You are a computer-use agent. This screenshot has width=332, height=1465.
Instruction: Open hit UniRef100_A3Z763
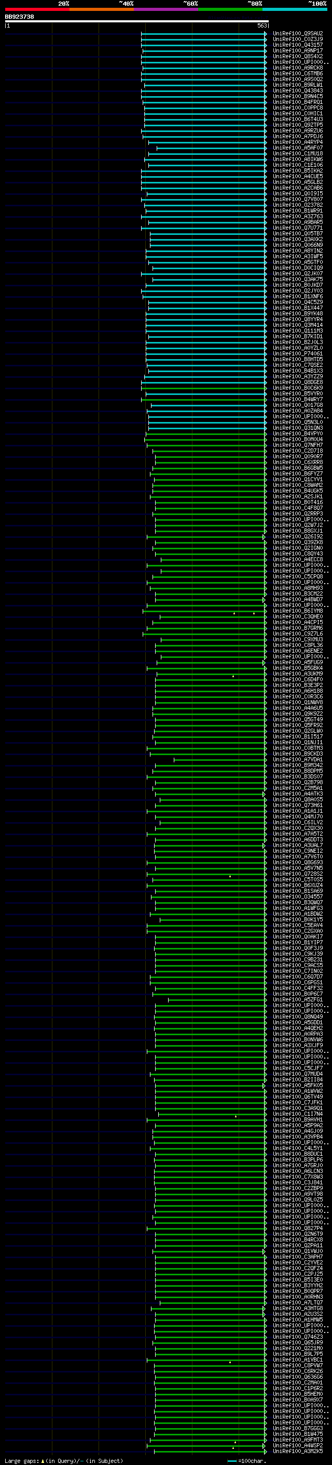(298, 216)
